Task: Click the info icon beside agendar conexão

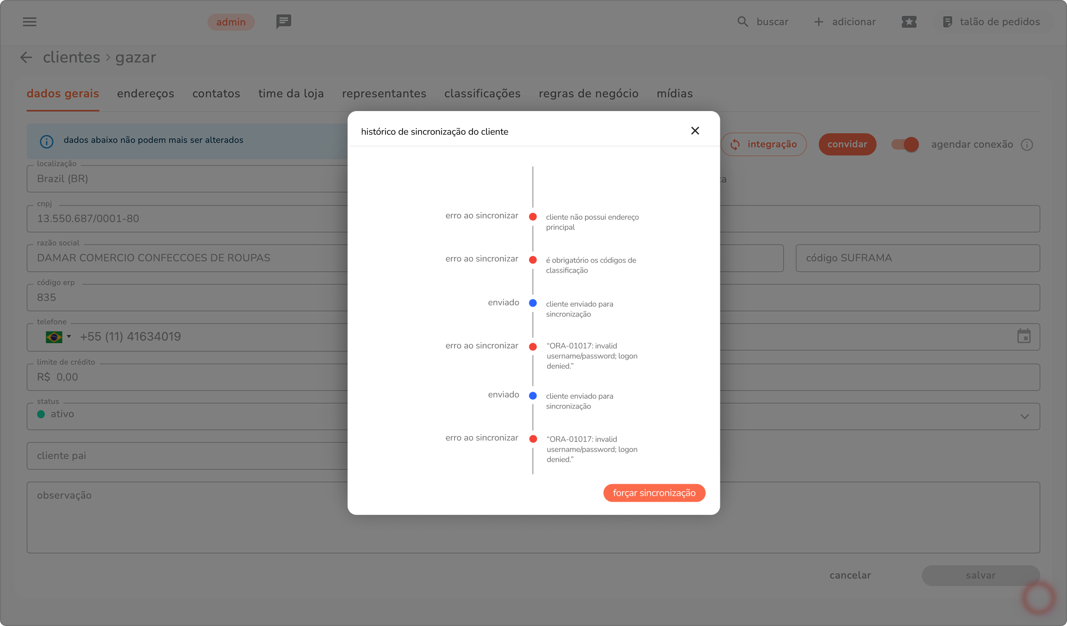Action: [1027, 145]
